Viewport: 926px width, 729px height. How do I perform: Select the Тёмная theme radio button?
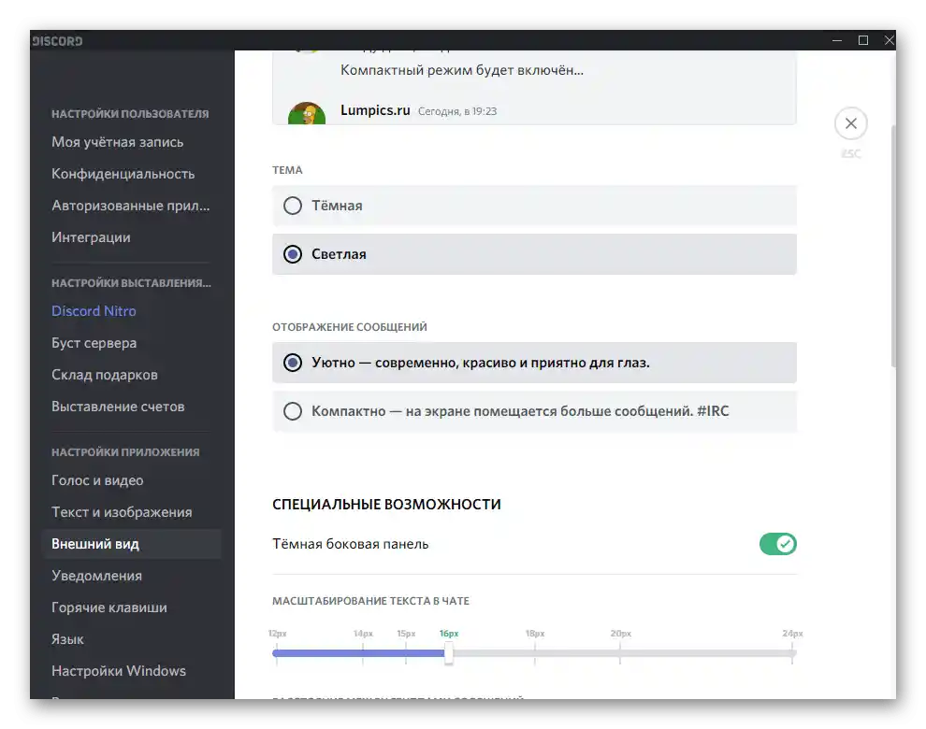pyautogui.click(x=293, y=206)
